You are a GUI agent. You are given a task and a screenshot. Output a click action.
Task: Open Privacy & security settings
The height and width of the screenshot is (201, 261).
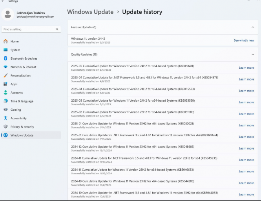click(x=31, y=127)
